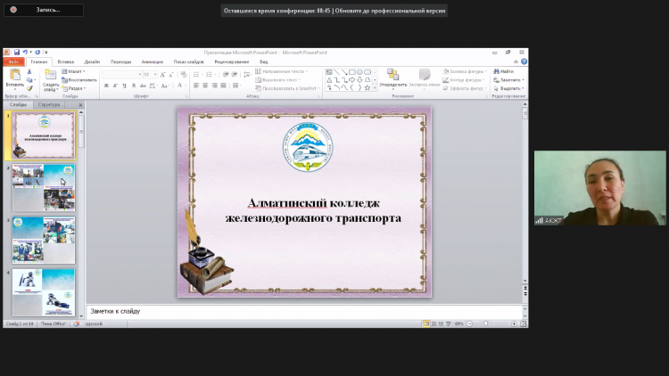The height and width of the screenshot is (376, 669).
Task: Click the zoom slider in status bar
Action: 486,323
